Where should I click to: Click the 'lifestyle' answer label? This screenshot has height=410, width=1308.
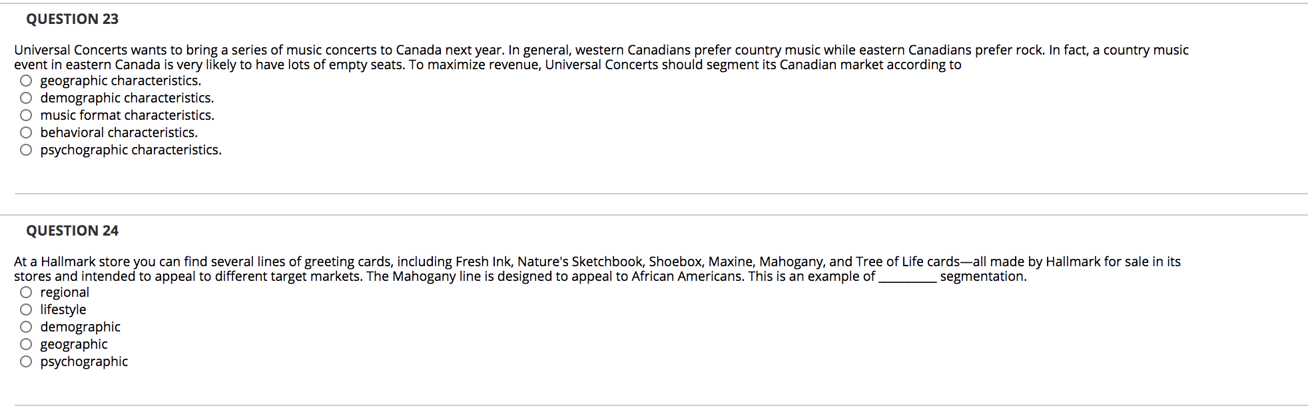coord(63,310)
